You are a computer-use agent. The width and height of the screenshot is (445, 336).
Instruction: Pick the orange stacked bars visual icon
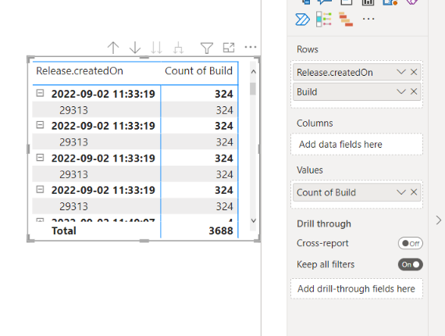pyautogui.click(x=346, y=20)
